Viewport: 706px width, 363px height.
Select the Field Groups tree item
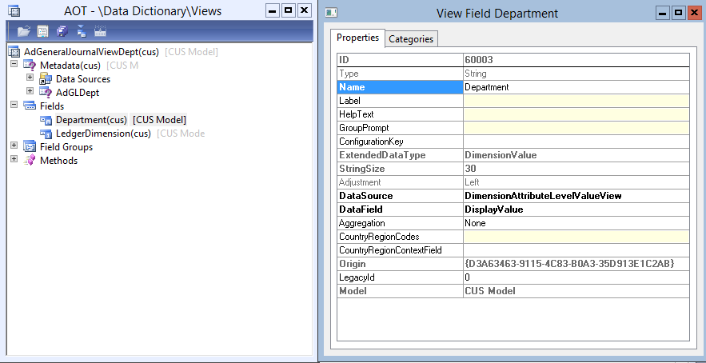click(66, 147)
